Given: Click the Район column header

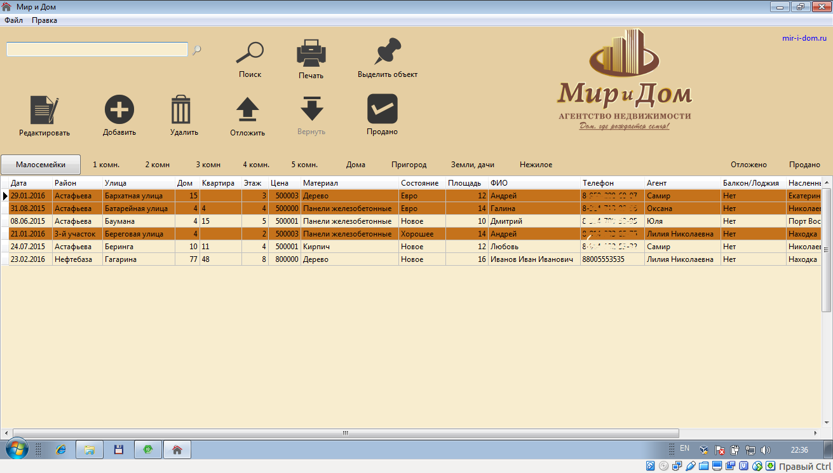Looking at the screenshot, I should (x=78, y=183).
